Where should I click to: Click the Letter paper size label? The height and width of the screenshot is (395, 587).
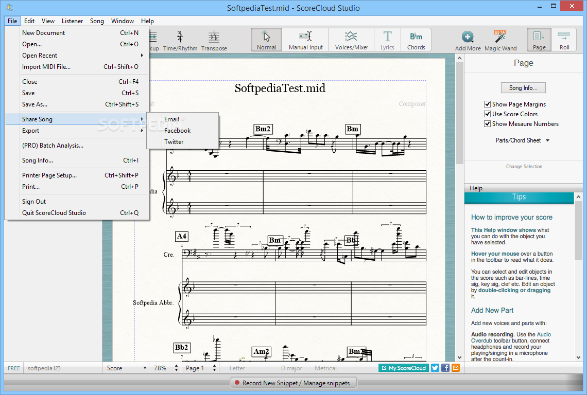237,368
